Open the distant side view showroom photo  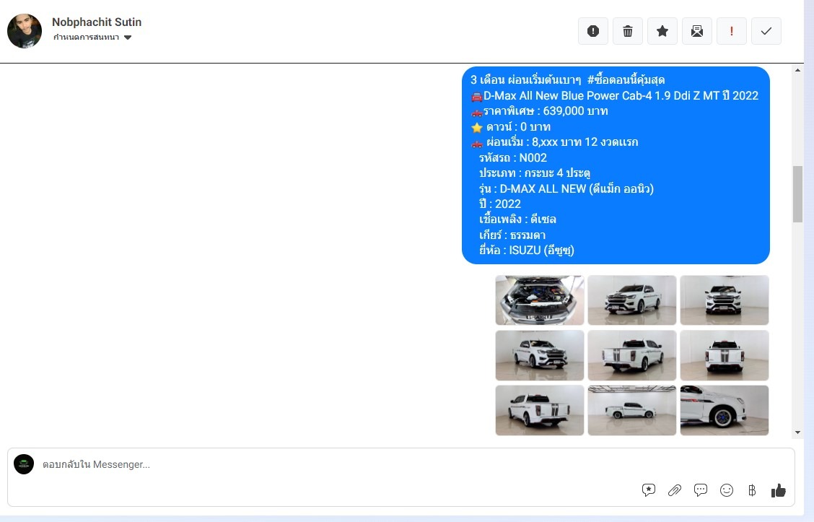pyautogui.click(x=631, y=410)
